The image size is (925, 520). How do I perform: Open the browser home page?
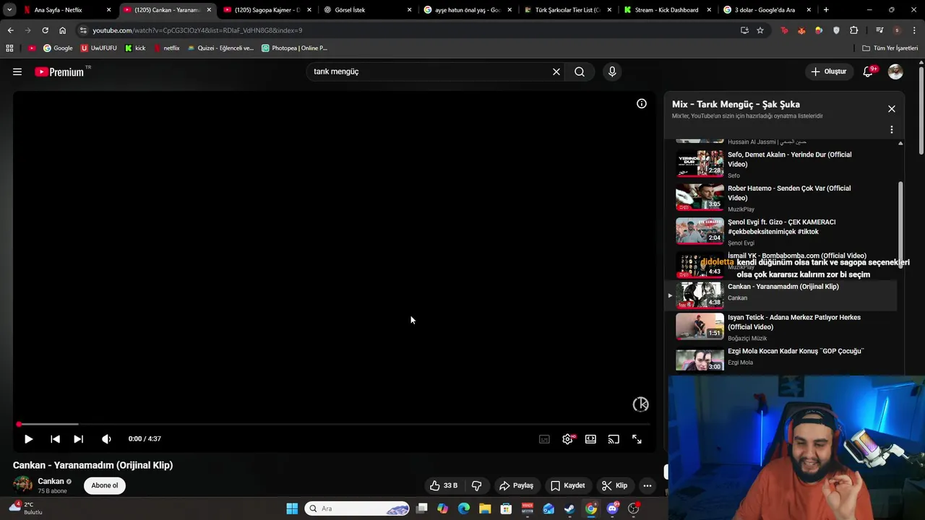(x=62, y=30)
